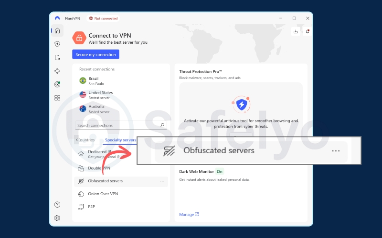The width and height of the screenshot is (382, 238).
Task: Open Meshnet icon in sidebar
Action: click(57, 71)
